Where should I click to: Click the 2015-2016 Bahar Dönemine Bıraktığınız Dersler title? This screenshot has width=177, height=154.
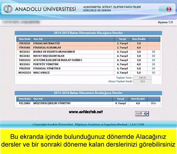tap(88, 93)
